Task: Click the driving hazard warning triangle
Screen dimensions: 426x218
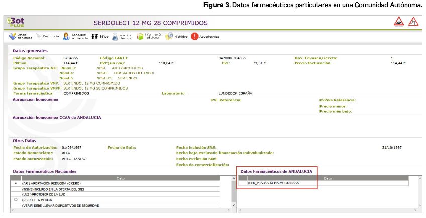Action: [x=399, y=22]
